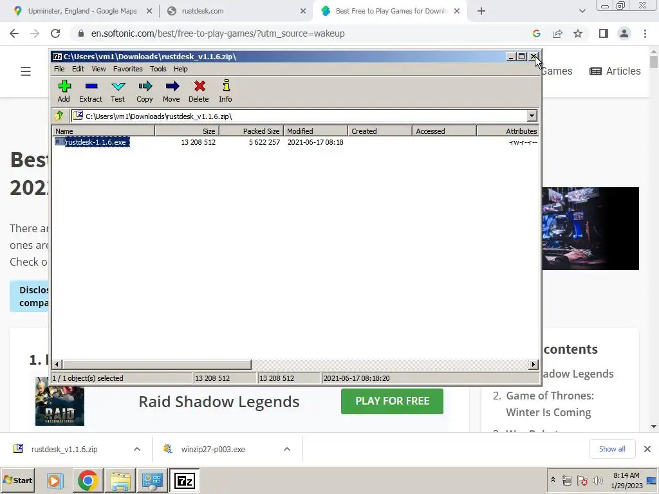The image size is (659, 494).
Task: Click the 7-Zip taskbar button
Action: tap(185, 480)
